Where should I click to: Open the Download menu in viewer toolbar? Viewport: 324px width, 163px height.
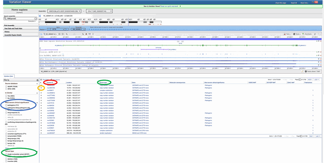[307, 34]
